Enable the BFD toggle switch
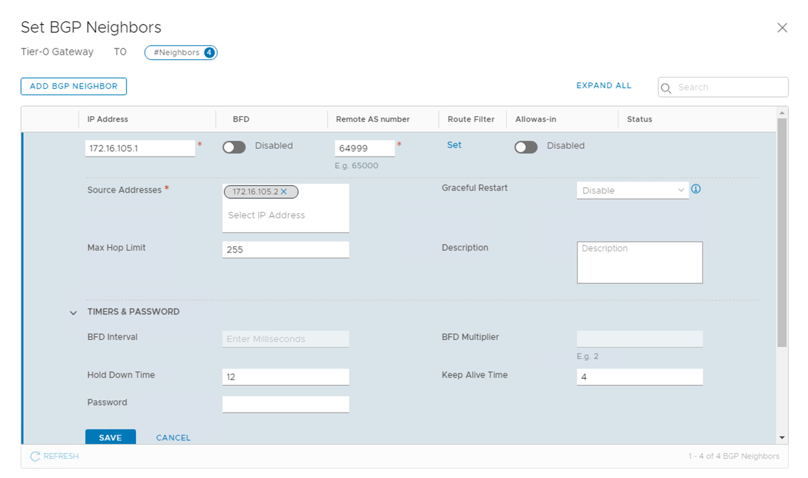Image resolution: width=808 pixels, height=478 pixels. [234, 147]
